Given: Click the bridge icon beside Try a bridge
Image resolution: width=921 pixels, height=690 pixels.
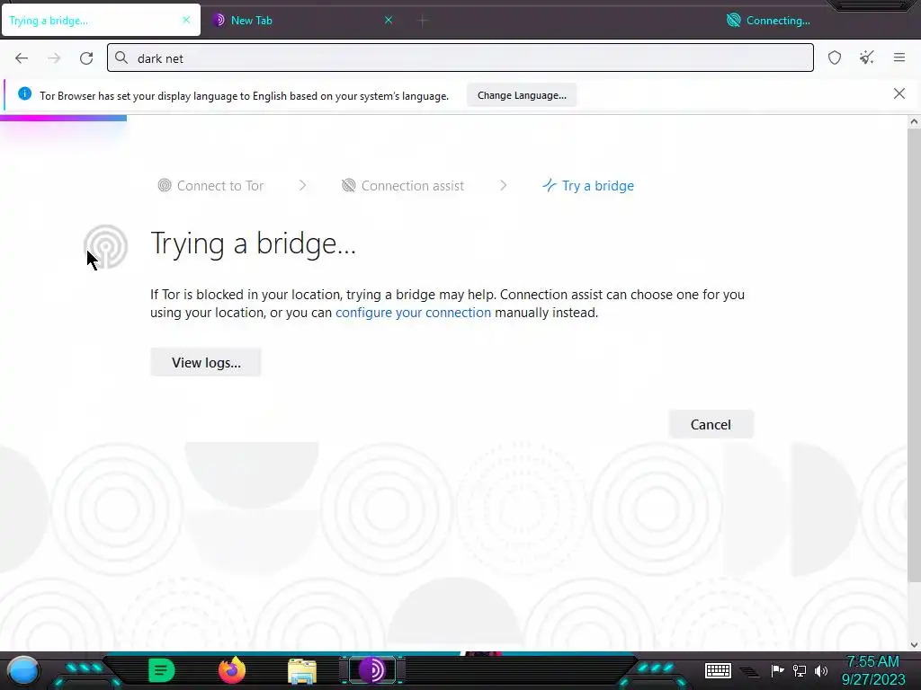Looking at the screenshot, I should pos(550,185).
